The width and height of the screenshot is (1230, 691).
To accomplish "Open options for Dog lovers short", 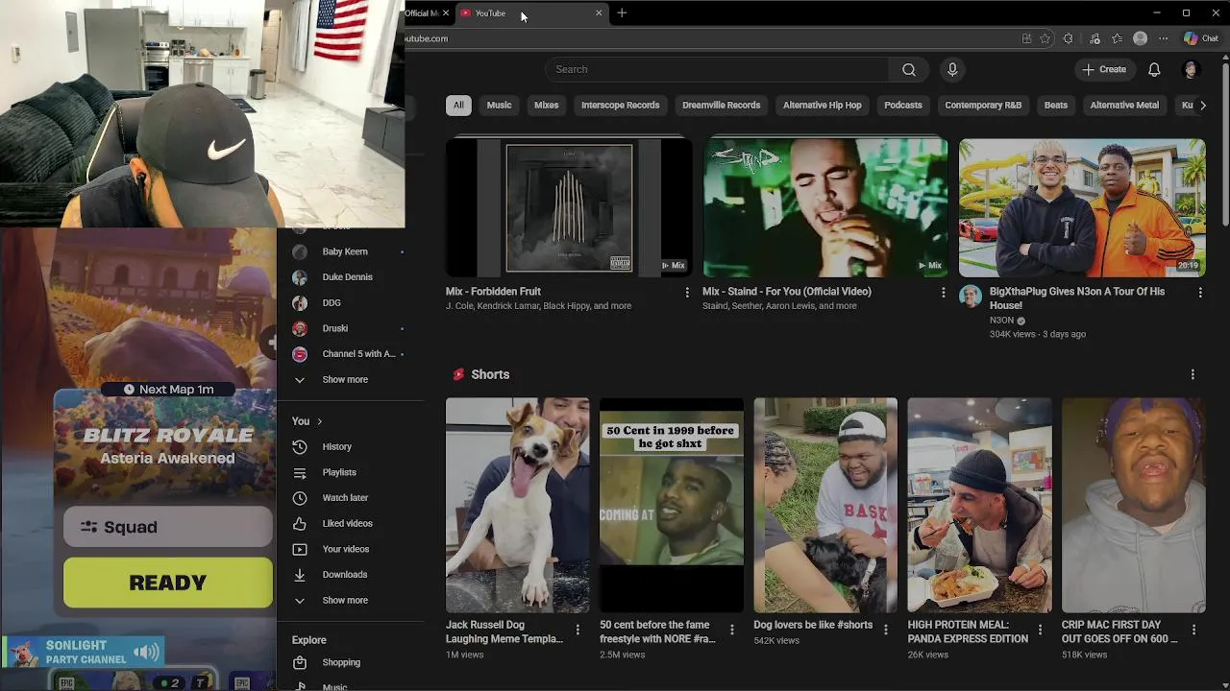I will pyautogui.click(x=886, y=630).
